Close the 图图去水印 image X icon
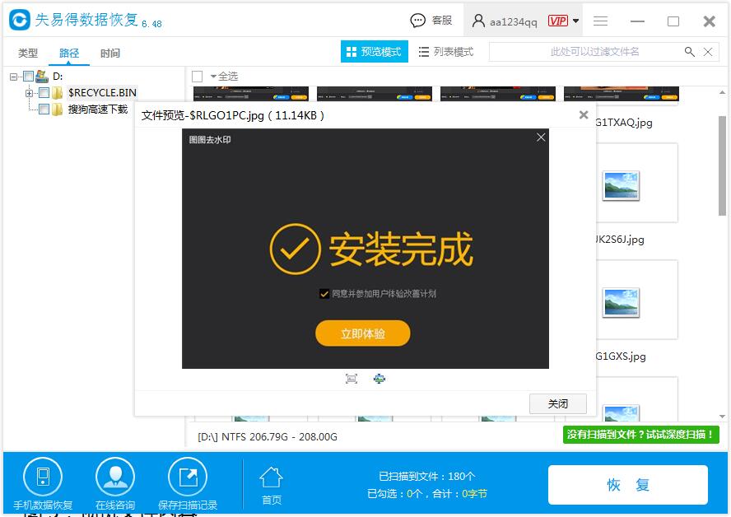This screenshot has width=731, height=517. coord(541,137)
